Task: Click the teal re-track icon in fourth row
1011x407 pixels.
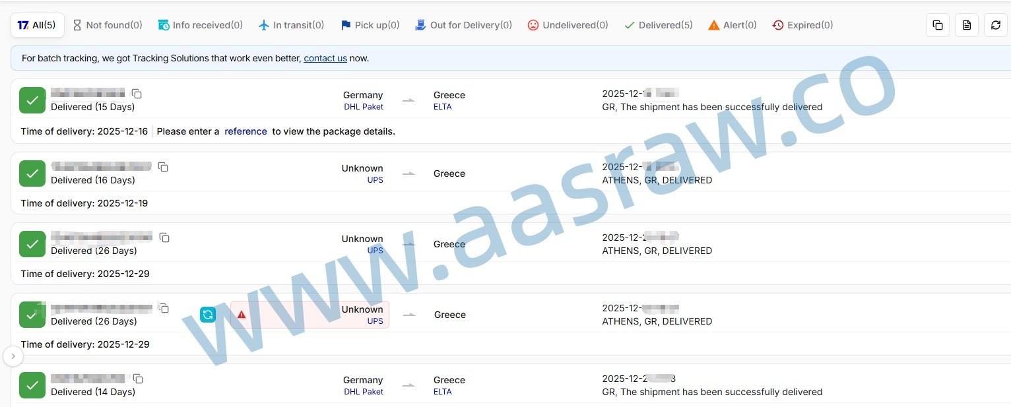Action: 208,315
